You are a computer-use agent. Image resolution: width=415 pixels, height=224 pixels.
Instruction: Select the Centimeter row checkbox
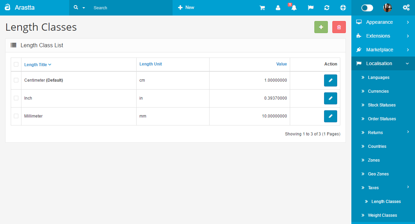point(16,80)
